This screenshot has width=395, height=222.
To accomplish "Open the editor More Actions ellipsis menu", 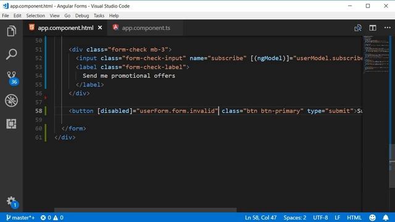I will click(387, 28).
